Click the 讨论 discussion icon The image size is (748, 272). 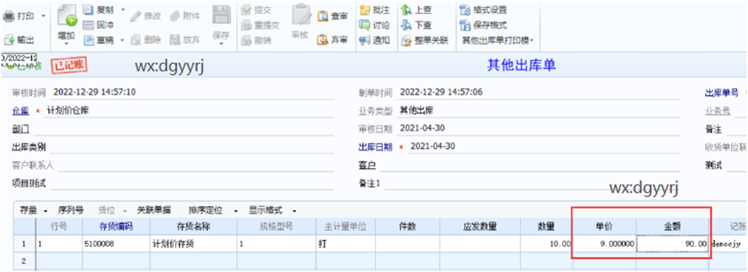[x=365, y=25]
